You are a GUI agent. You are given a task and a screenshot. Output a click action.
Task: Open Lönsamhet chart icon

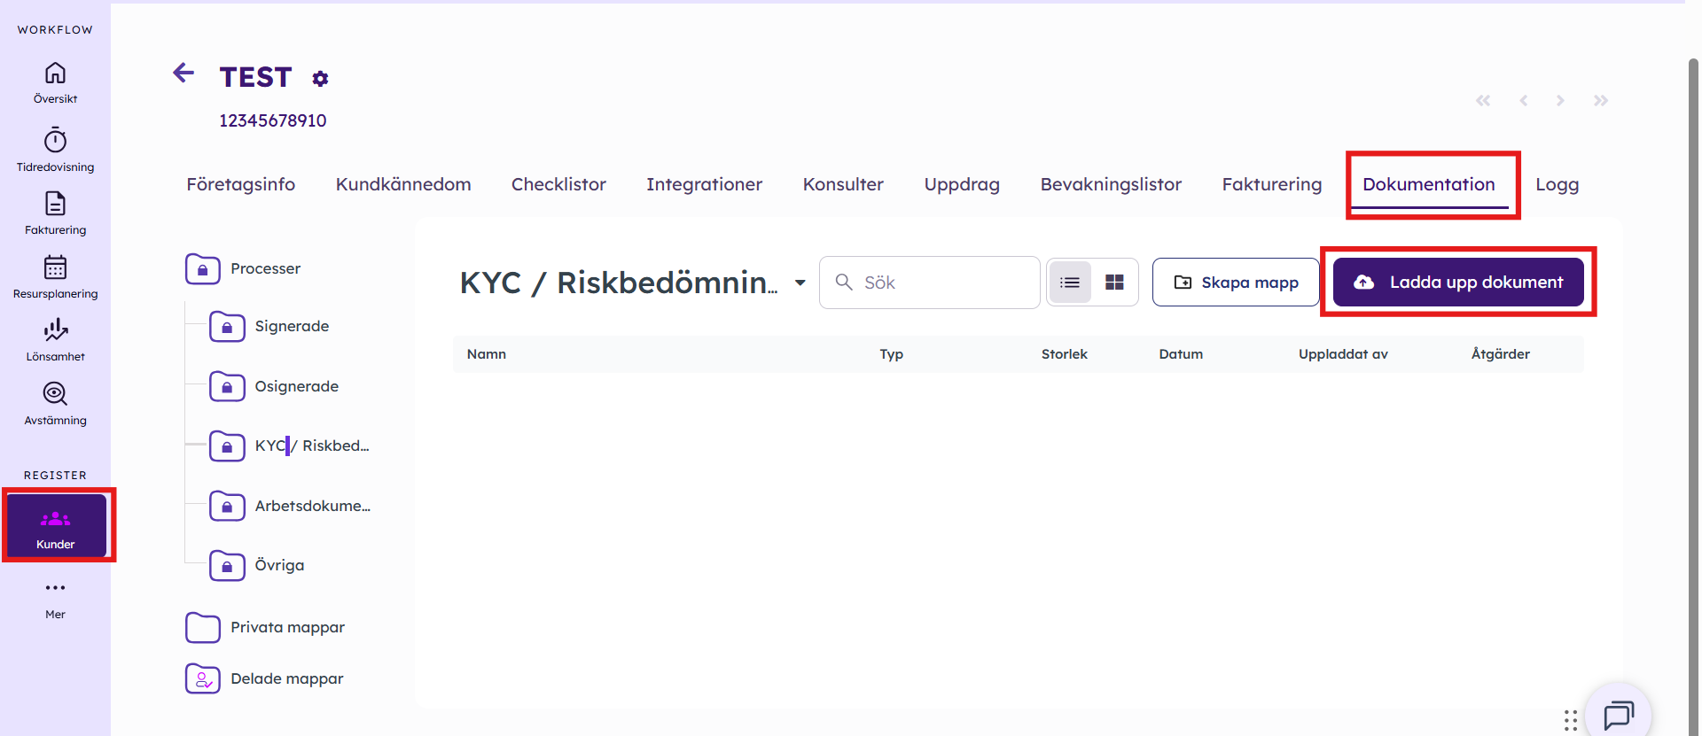(x=55, y=329)
